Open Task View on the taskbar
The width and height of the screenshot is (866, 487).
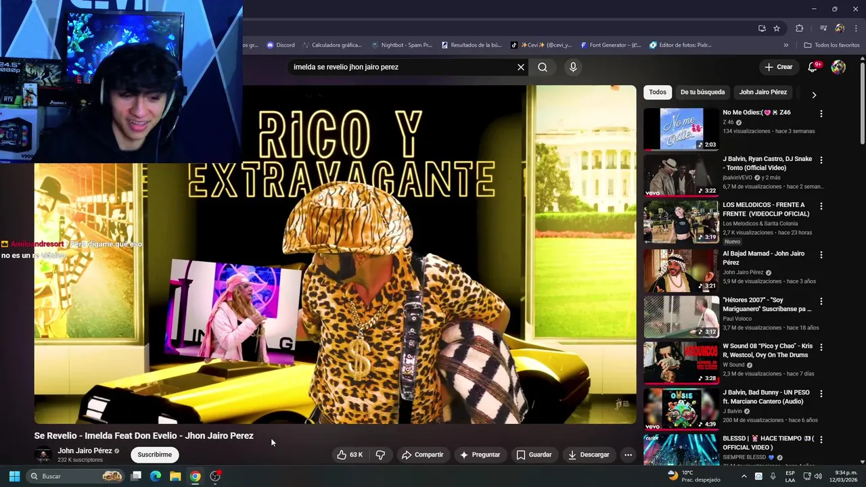pos(136,476)
